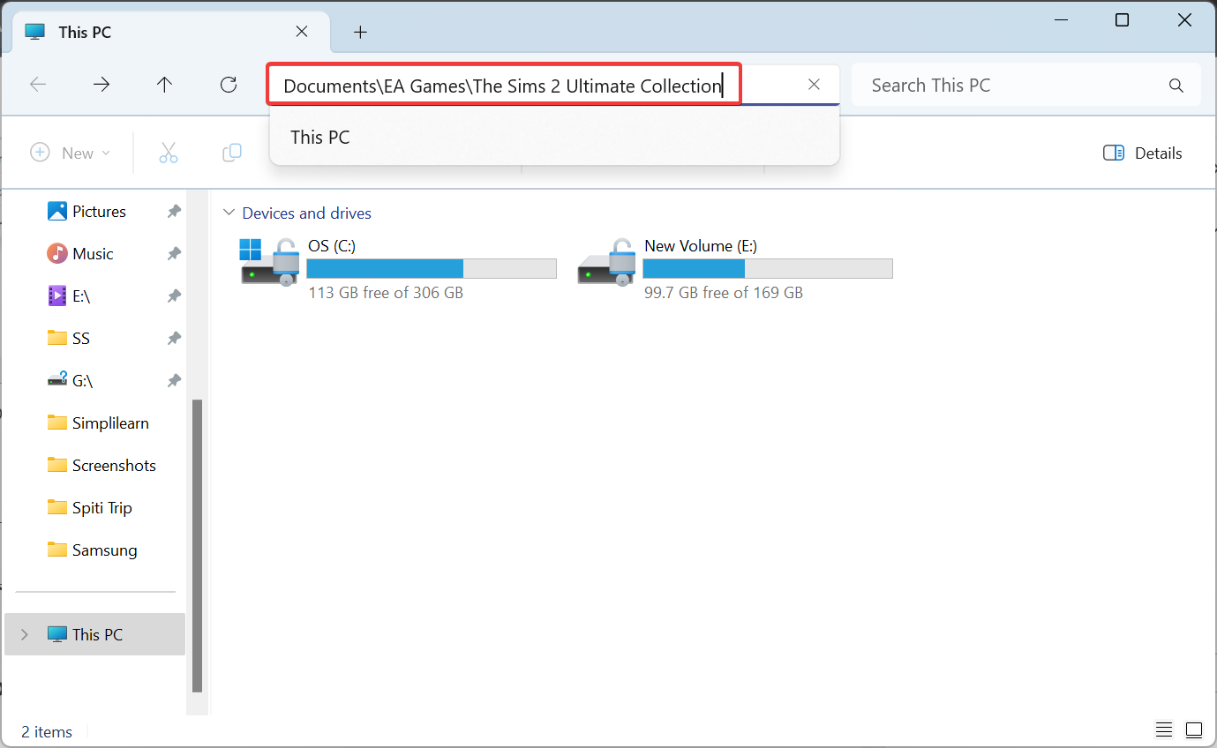
Task: Click the navigation pane scrollbar
Action: click(x=197, y=544)
